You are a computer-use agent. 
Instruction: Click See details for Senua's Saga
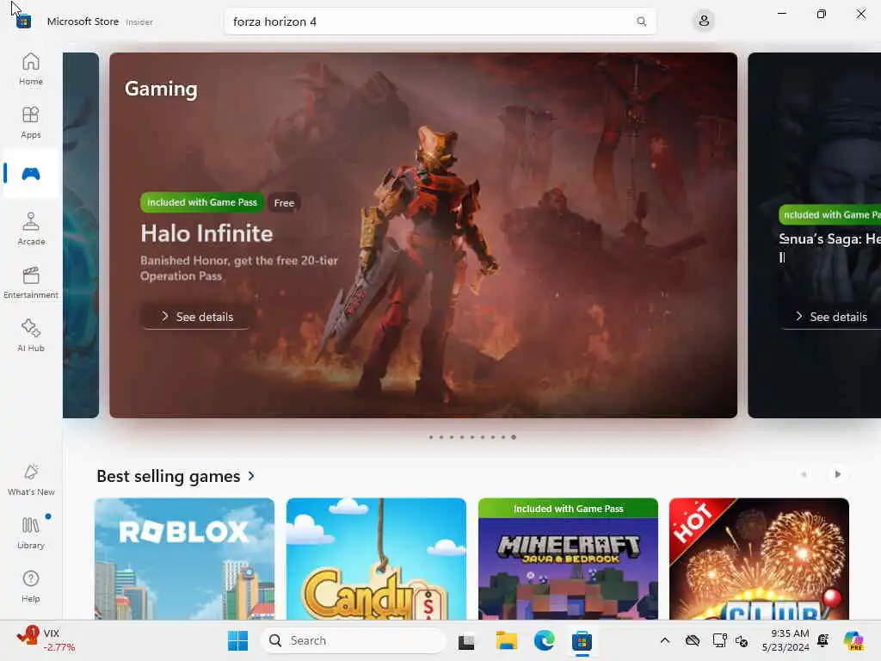click(x=832, y=317)
